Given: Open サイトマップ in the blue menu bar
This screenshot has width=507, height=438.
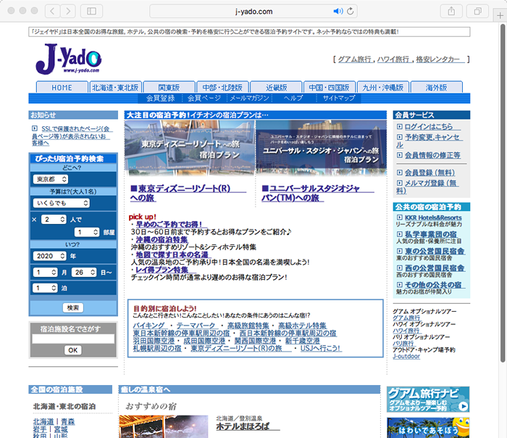Looking at the screenshot, I should coord(339,98).
